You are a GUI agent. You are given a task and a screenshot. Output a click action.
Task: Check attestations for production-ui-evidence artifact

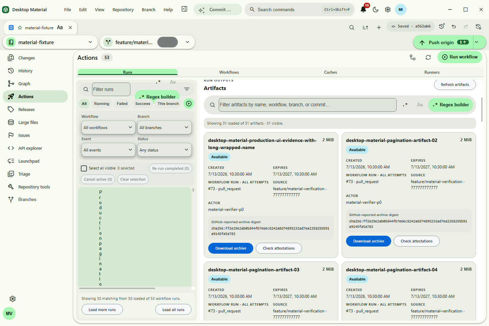(x=278, y=248)
